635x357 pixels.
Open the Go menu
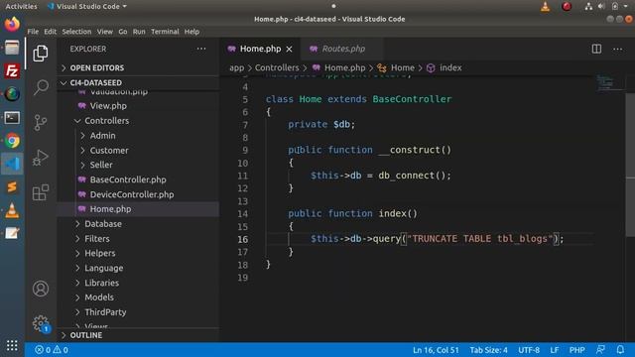tap(123, 32)
